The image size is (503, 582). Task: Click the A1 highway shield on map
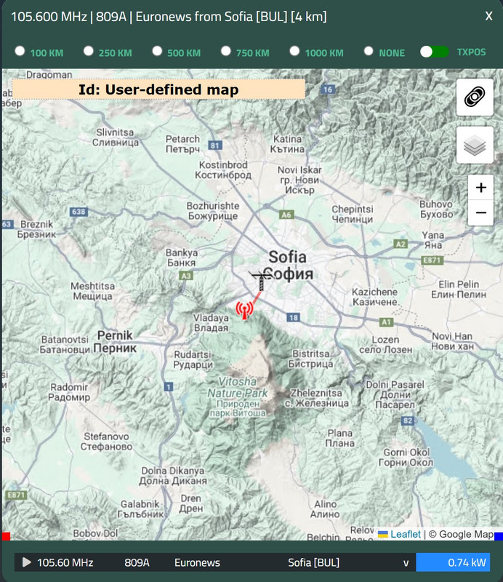click(x=386, y=322)
